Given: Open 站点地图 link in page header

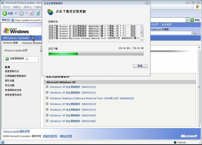Looking at the screenshot, I should [x=166, y=24].
